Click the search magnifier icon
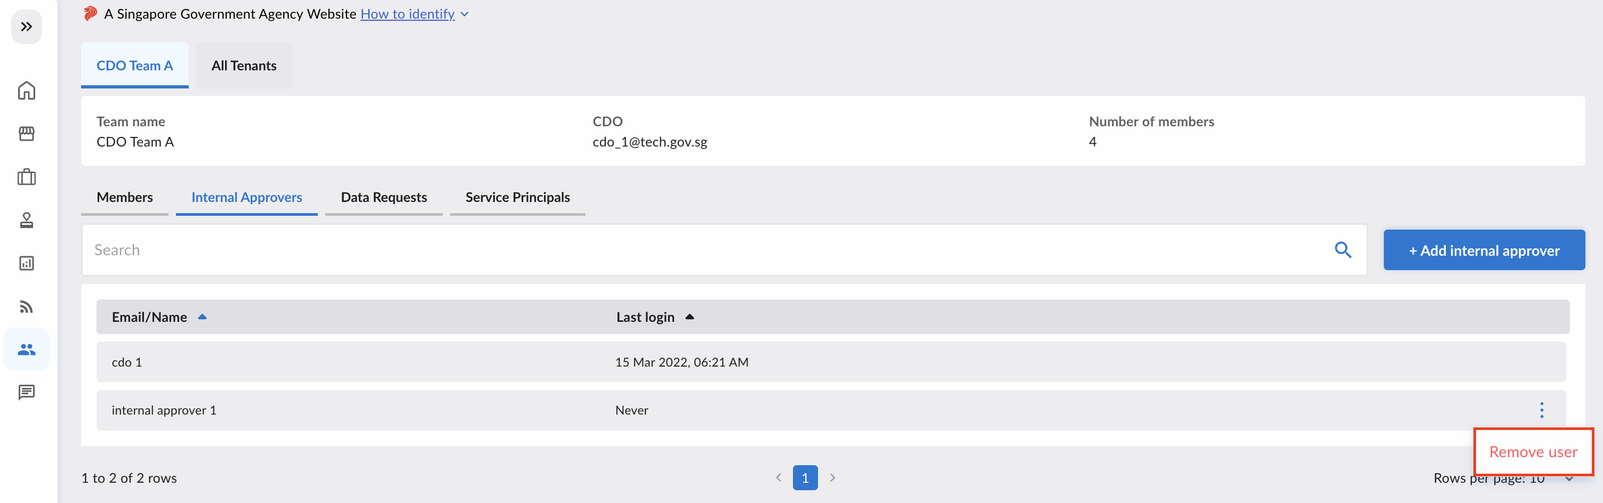The height and width of the screenshot is (503, 1603). [x=1343, y=250]
